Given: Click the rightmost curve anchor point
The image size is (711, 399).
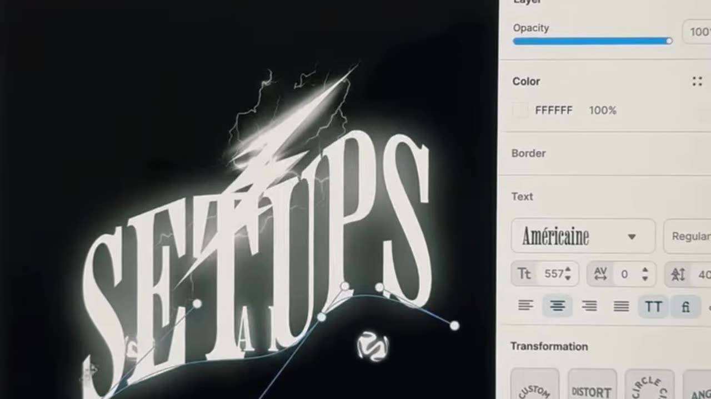Looking at the screenshot, I should [454, 326].
